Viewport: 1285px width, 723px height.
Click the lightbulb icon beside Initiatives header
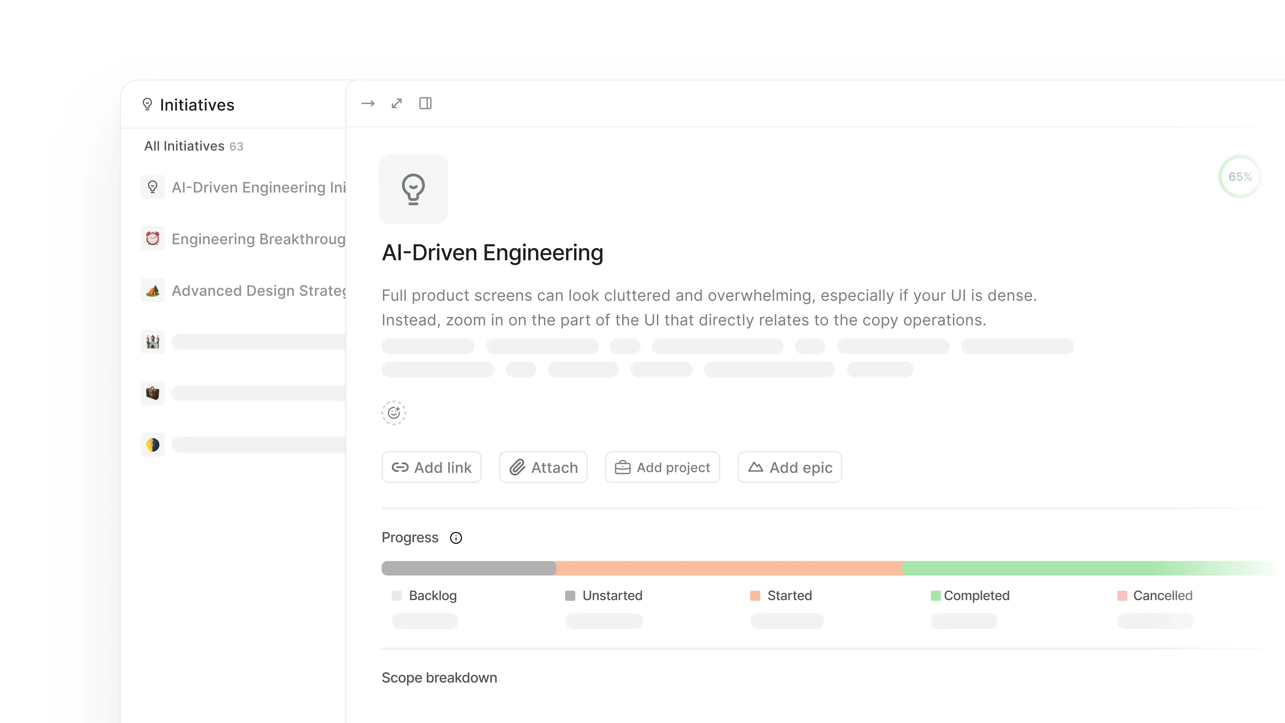147,105
